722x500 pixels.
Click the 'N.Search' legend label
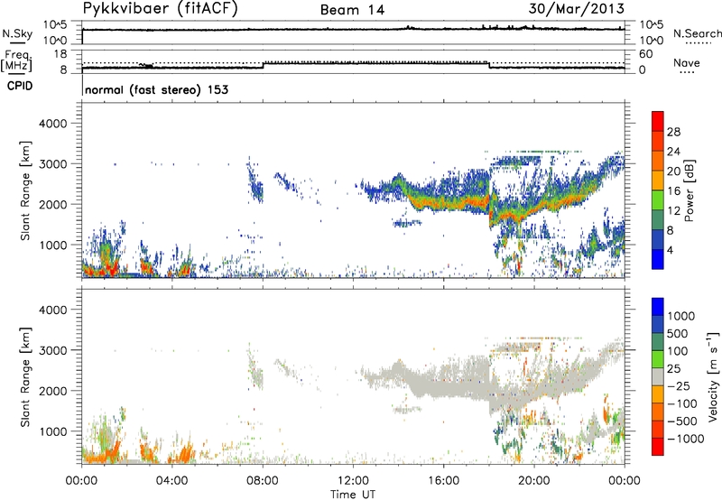pyautogui.click(x=698, y=33)
